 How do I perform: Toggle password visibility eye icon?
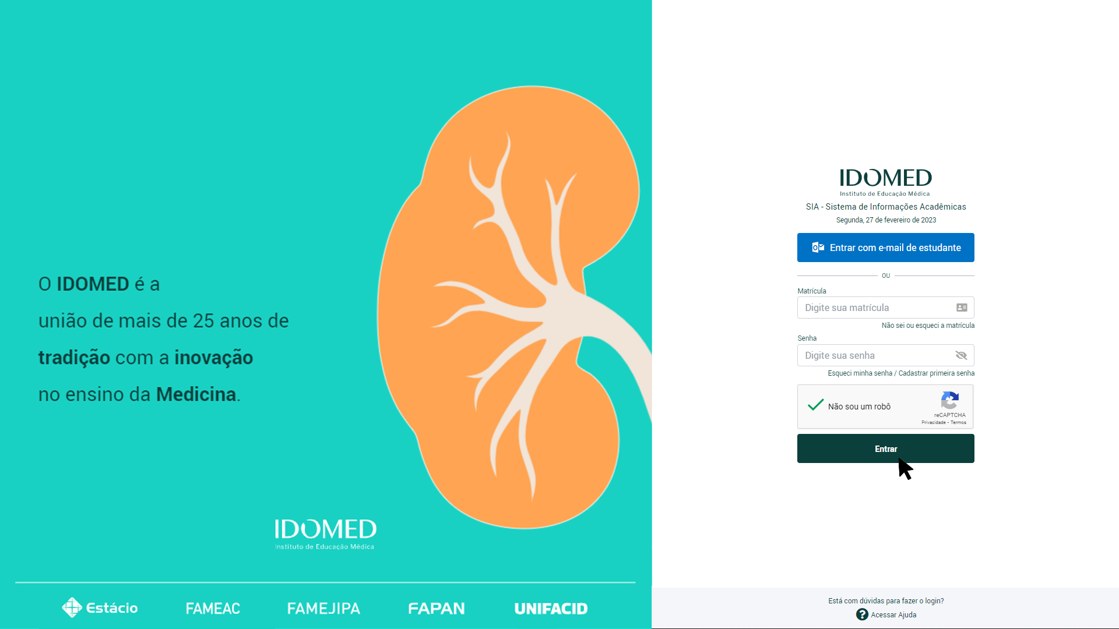pyautogui.click(x=961, y=355)
